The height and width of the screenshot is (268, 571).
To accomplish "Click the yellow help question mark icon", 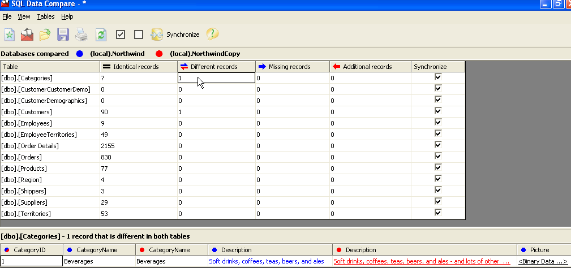I will pos(212,34).
